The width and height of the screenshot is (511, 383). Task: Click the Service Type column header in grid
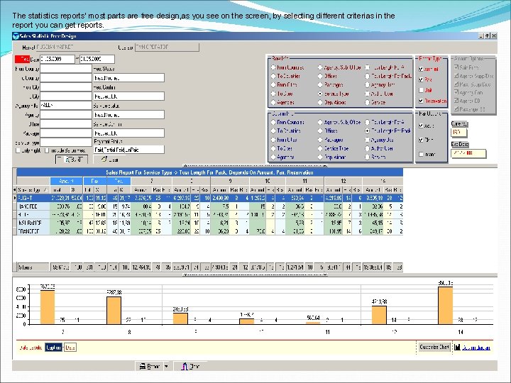click(x=33, y=189)
